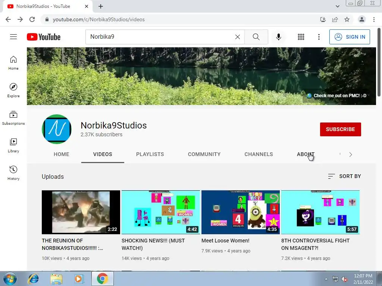Click the search magnifier button

pyautogui.click(x=256, y=37)
